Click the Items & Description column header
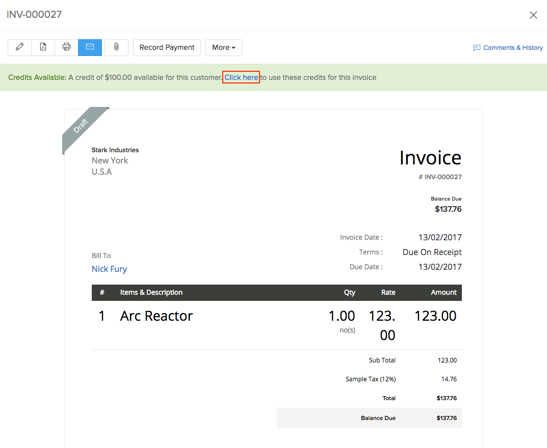547x448 pixels. pos(151,292)
